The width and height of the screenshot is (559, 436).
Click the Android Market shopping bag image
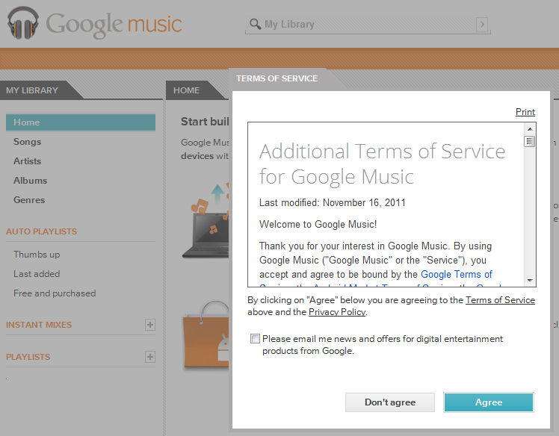(x=206, y=334)
